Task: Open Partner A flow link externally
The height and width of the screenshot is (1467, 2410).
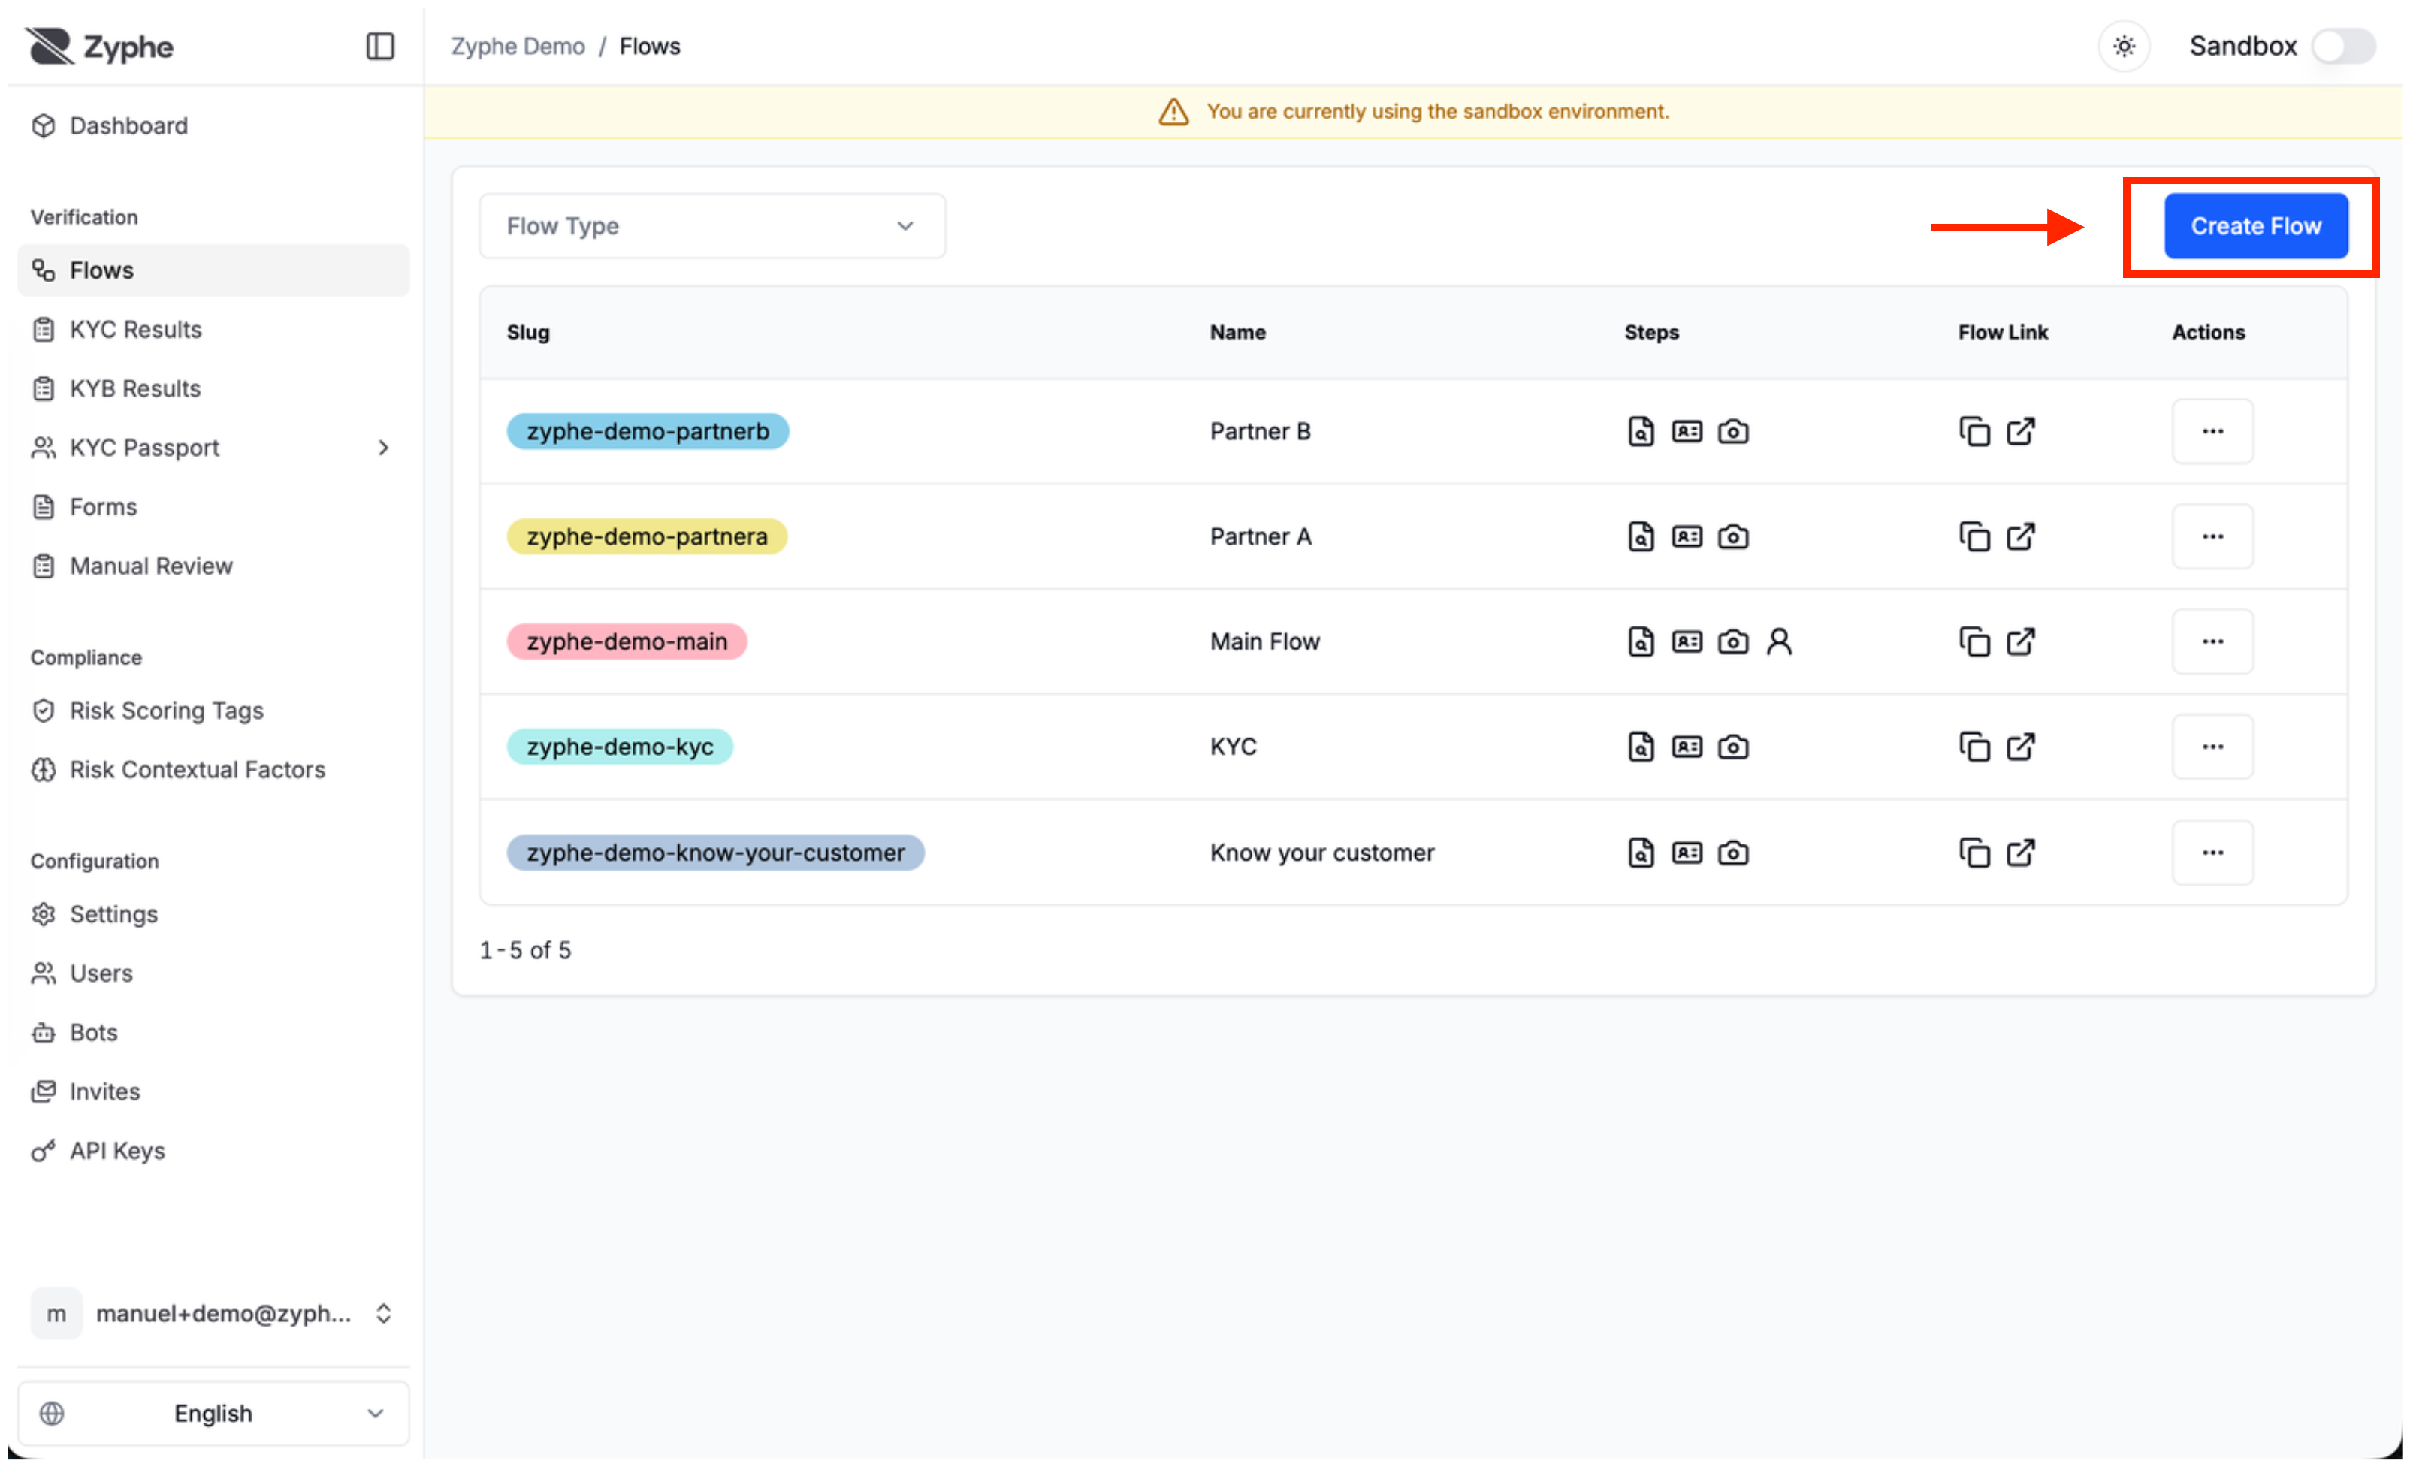Action: tap(2021, 536)
